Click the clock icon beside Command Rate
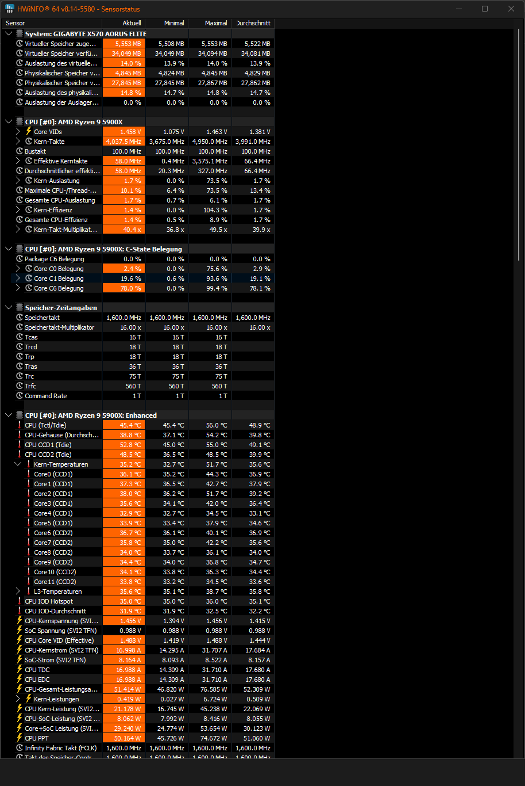Viewport: 525px width, 786px height. tap(20, 396)
